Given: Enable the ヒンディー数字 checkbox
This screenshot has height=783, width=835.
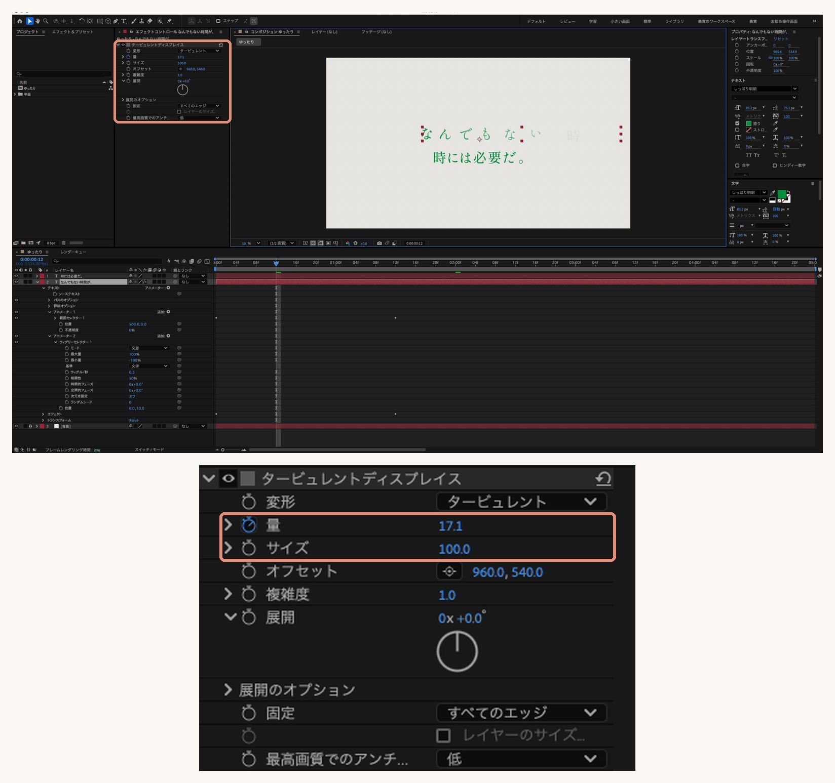Looking at the screenshot, I should click(775, 166).
